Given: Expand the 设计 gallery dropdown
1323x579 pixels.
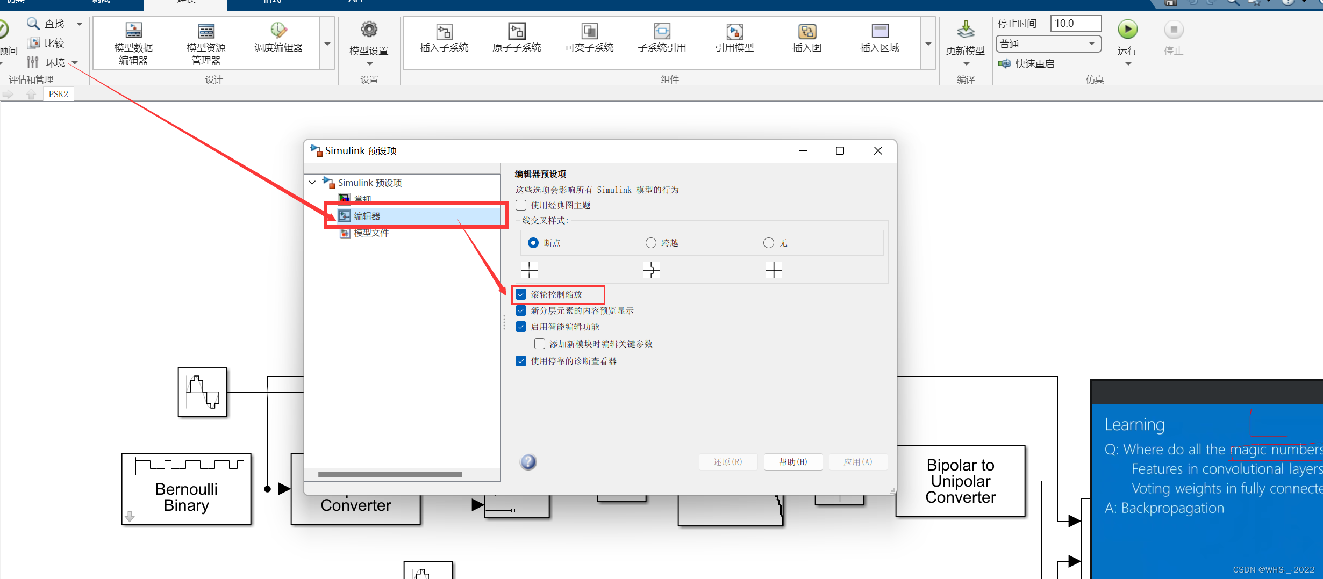Looking at the screenshot, I should click(327, 44).
